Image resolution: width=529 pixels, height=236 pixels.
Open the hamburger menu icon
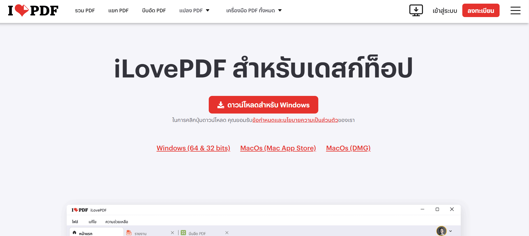515,11
